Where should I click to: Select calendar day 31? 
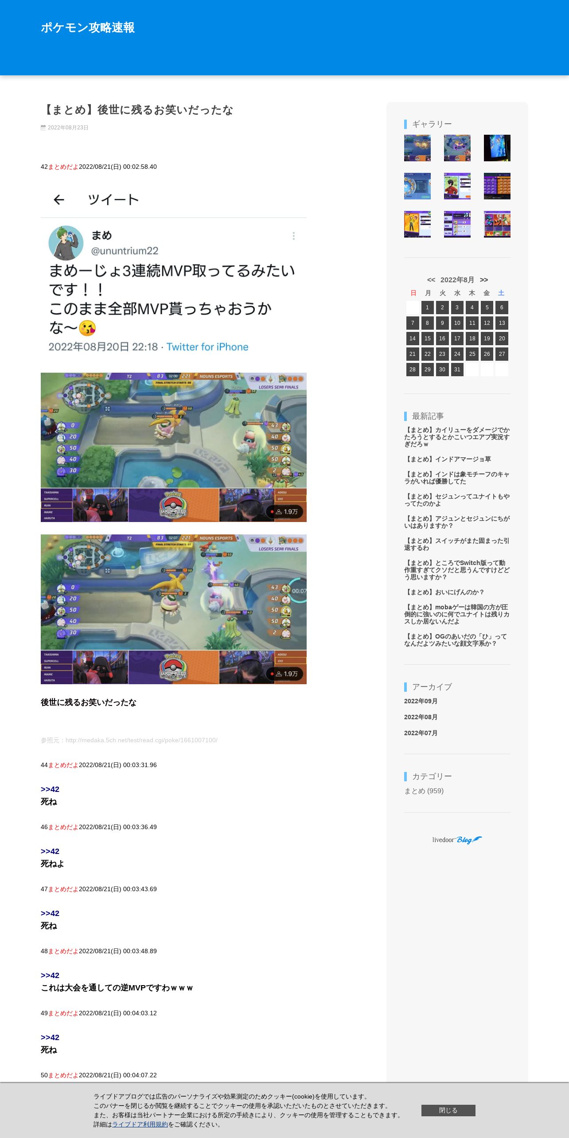tap(457, 370)
